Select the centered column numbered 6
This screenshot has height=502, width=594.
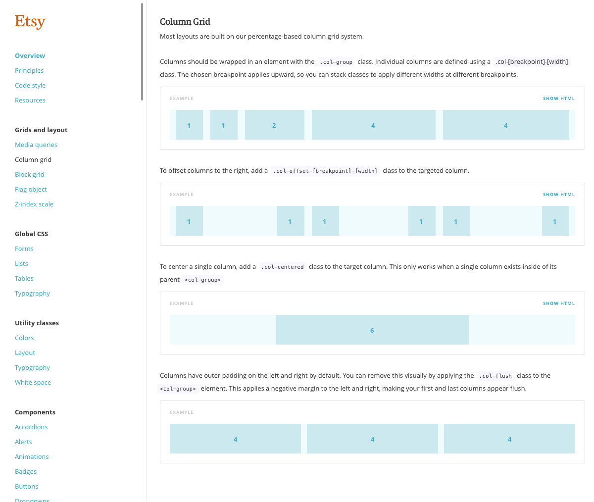click(x=372, y=330)
